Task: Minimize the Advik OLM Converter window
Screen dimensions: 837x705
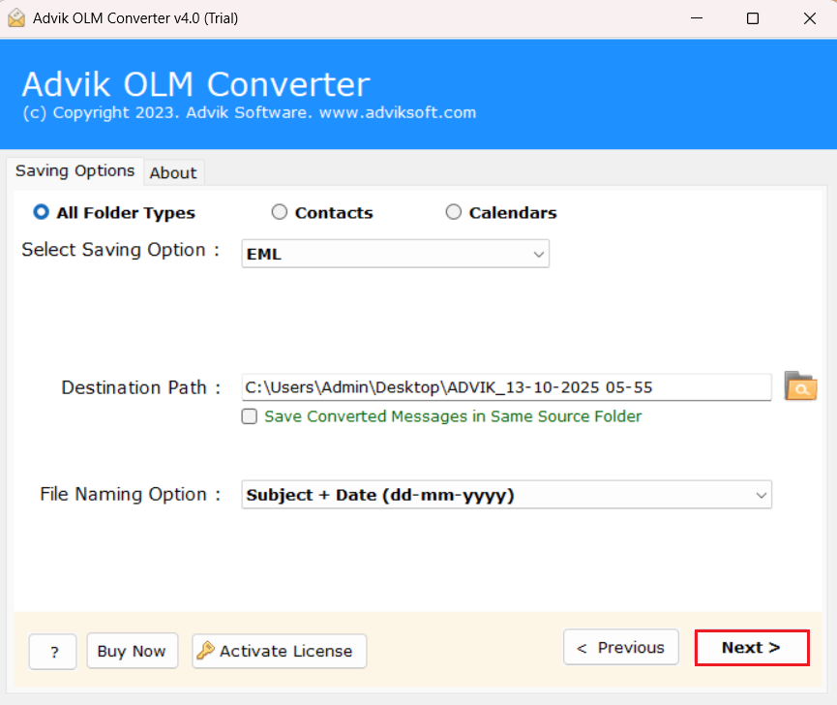Action: (698, 18)
